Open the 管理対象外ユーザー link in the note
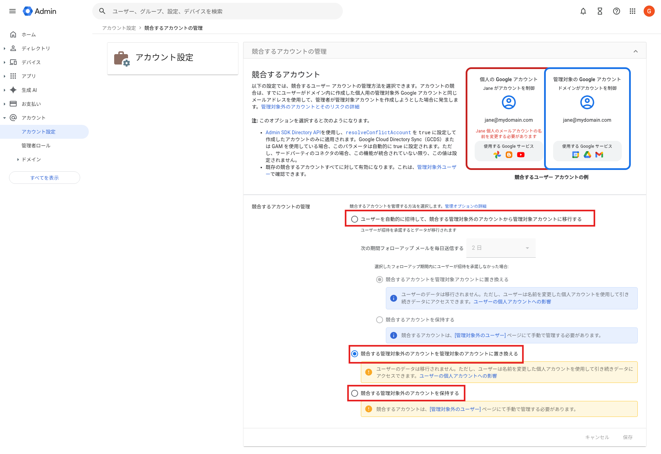This screenshot has height=454, width=661. point(437,167)
